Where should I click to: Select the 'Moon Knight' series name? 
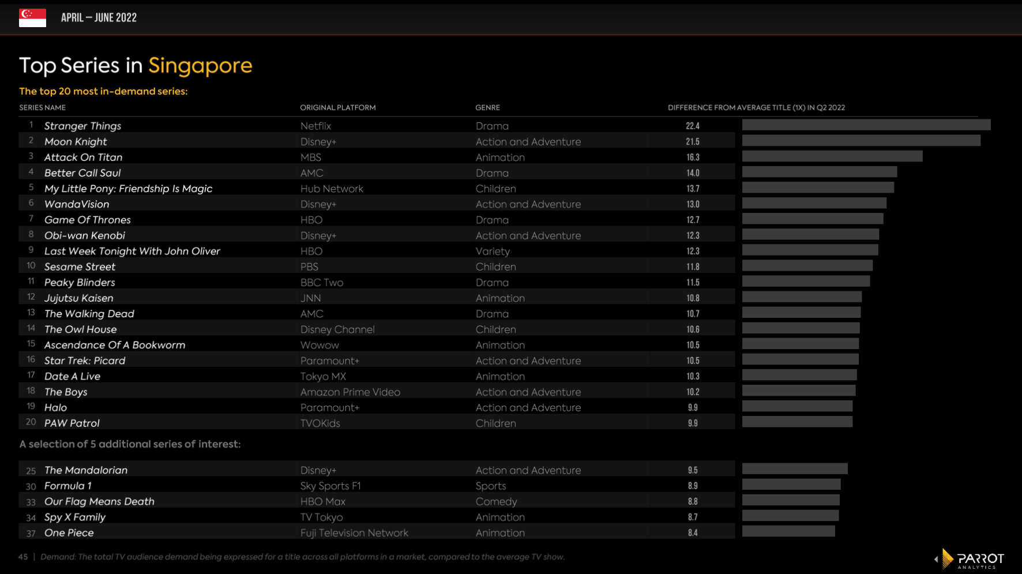(x=76, y=141)
